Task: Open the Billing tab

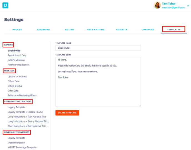Action: (x=69, y=30)
